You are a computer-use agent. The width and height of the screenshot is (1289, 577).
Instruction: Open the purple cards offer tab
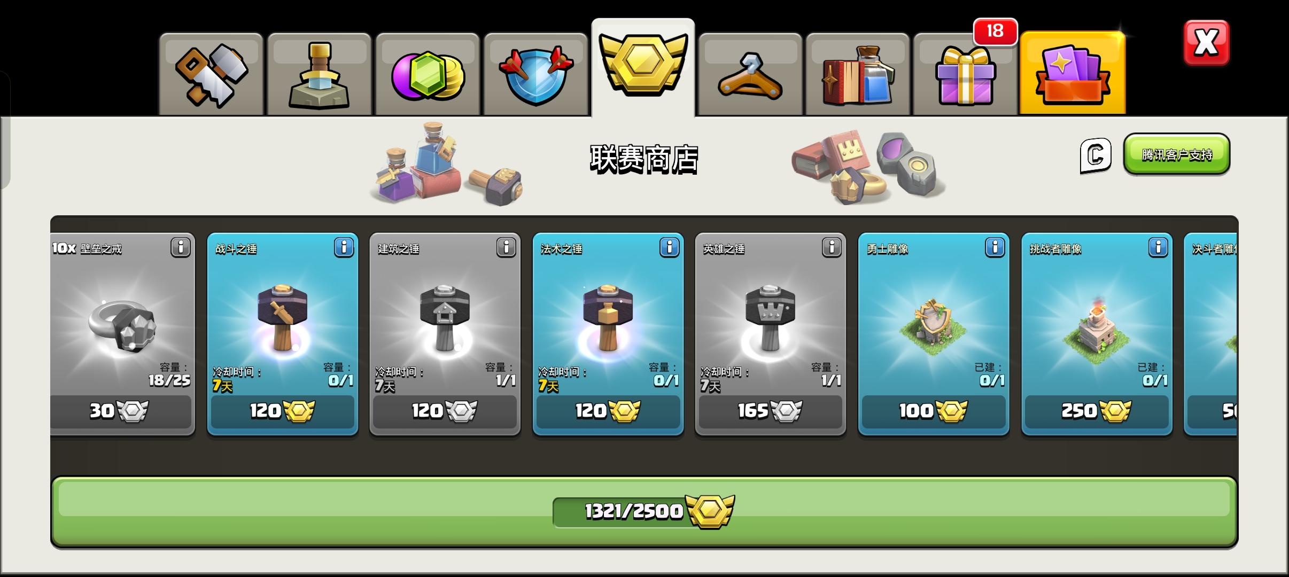pos(1073,74)
